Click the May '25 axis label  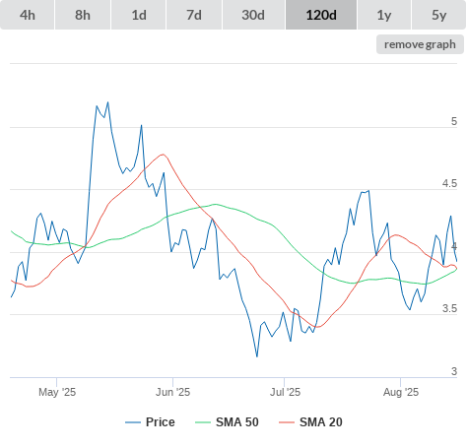tap(57, 392)
